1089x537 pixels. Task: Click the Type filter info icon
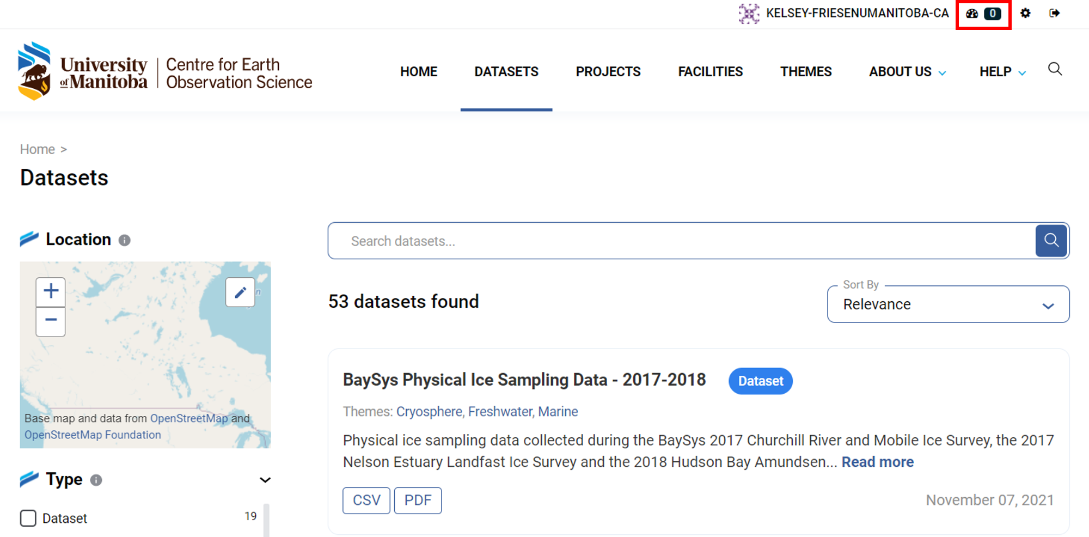(96, 480)
